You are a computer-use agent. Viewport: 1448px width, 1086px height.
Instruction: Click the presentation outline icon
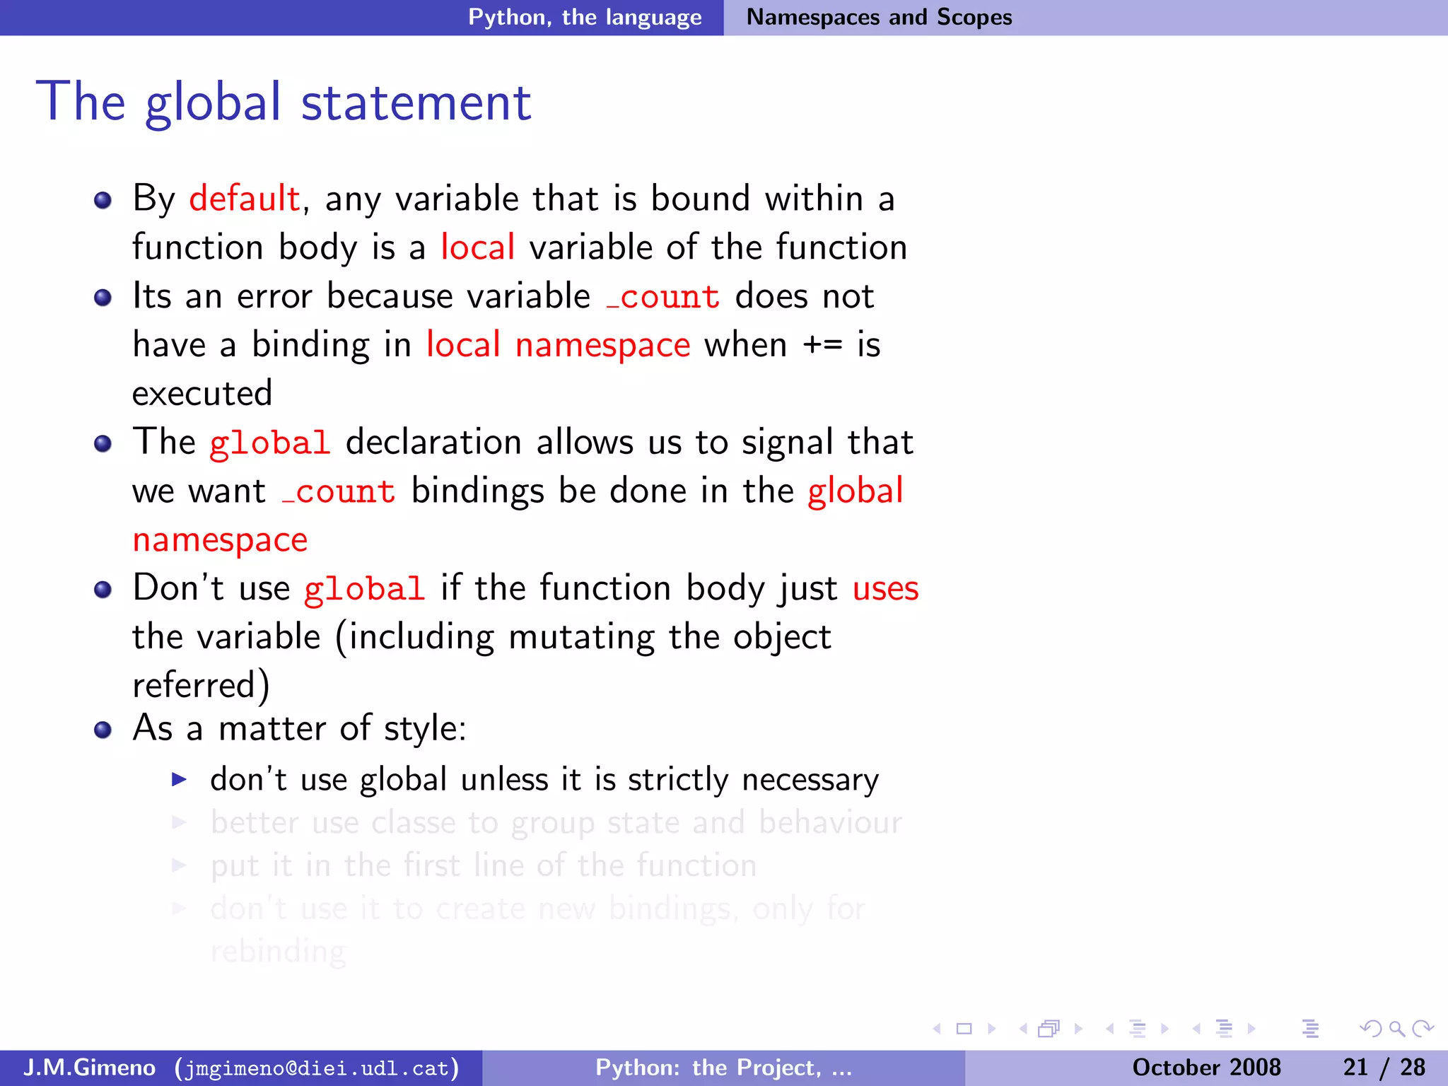(1310, 1029)
